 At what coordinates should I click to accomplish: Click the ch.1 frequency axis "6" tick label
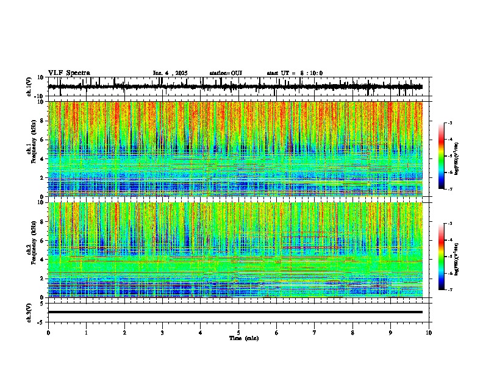coord(43,140)
